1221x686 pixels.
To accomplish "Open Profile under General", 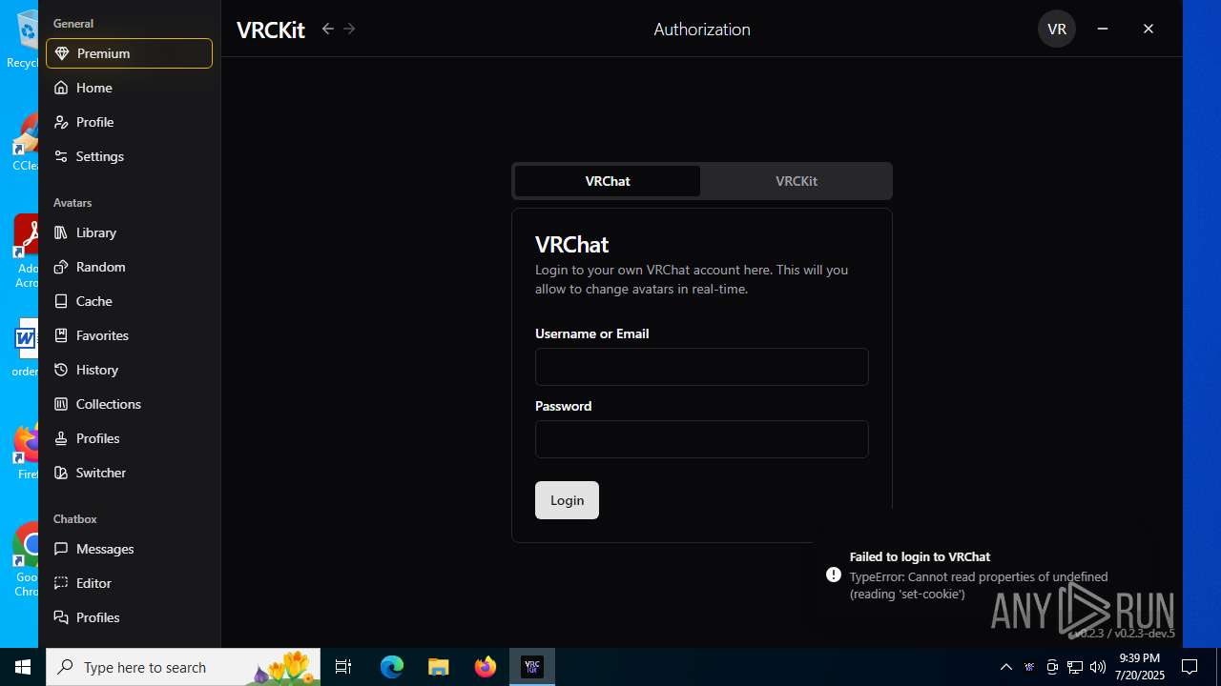I will click(129, 122).
